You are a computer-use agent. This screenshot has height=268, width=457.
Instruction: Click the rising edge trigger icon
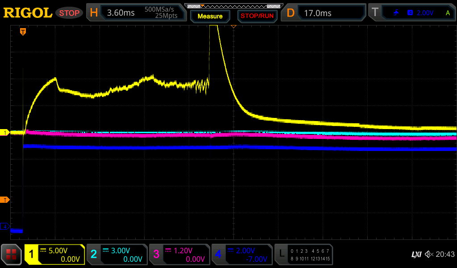coord(396,13)
